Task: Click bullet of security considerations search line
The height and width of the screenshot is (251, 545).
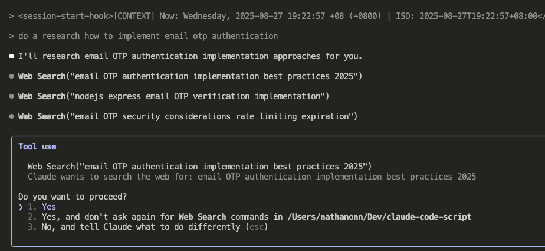Action: pyautogui.click(x=11, y=116)
